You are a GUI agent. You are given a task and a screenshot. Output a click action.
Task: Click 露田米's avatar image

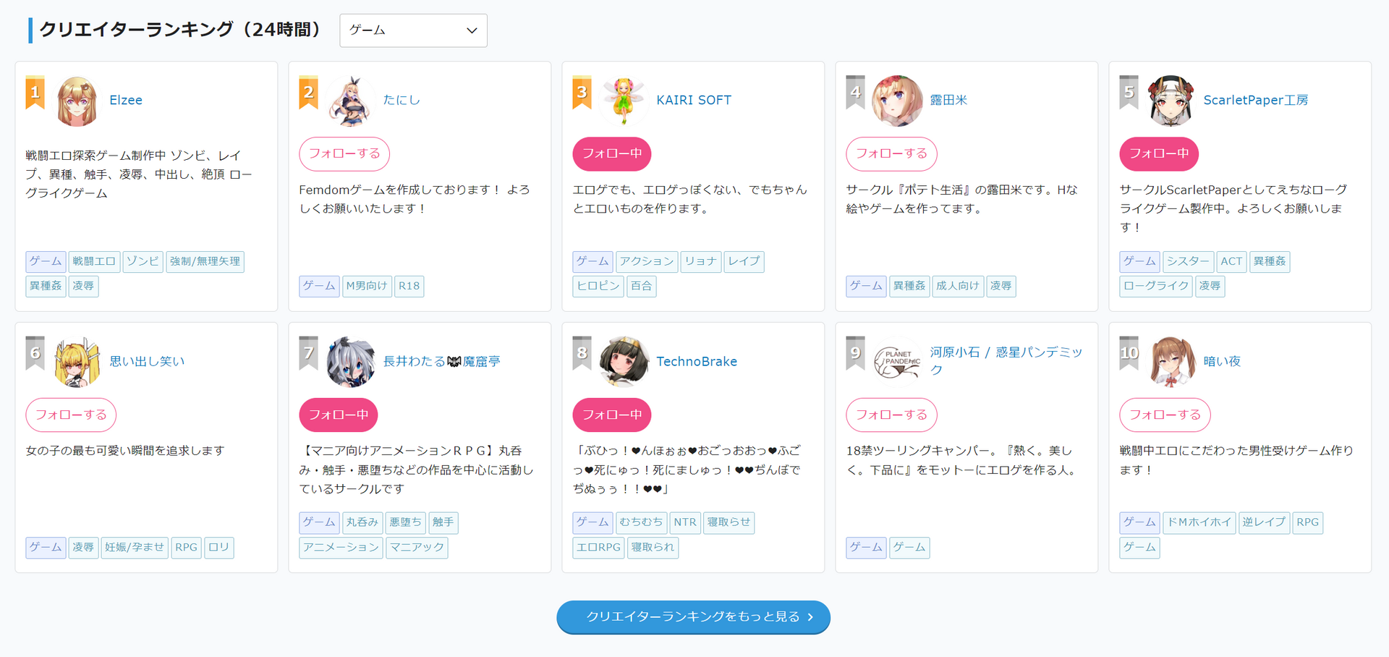click(897, 101)
